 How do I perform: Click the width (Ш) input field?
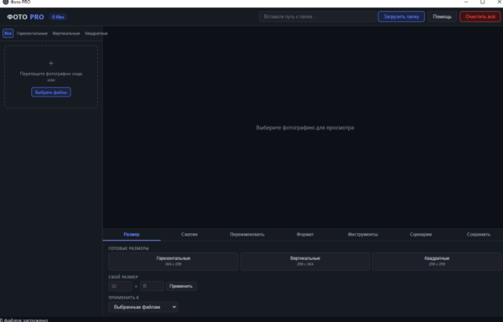point(120,286)
